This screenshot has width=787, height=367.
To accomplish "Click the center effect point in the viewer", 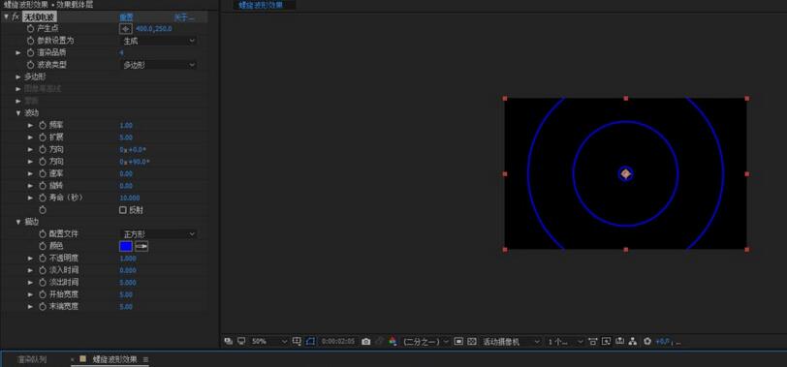I will (x=625, y=174).
